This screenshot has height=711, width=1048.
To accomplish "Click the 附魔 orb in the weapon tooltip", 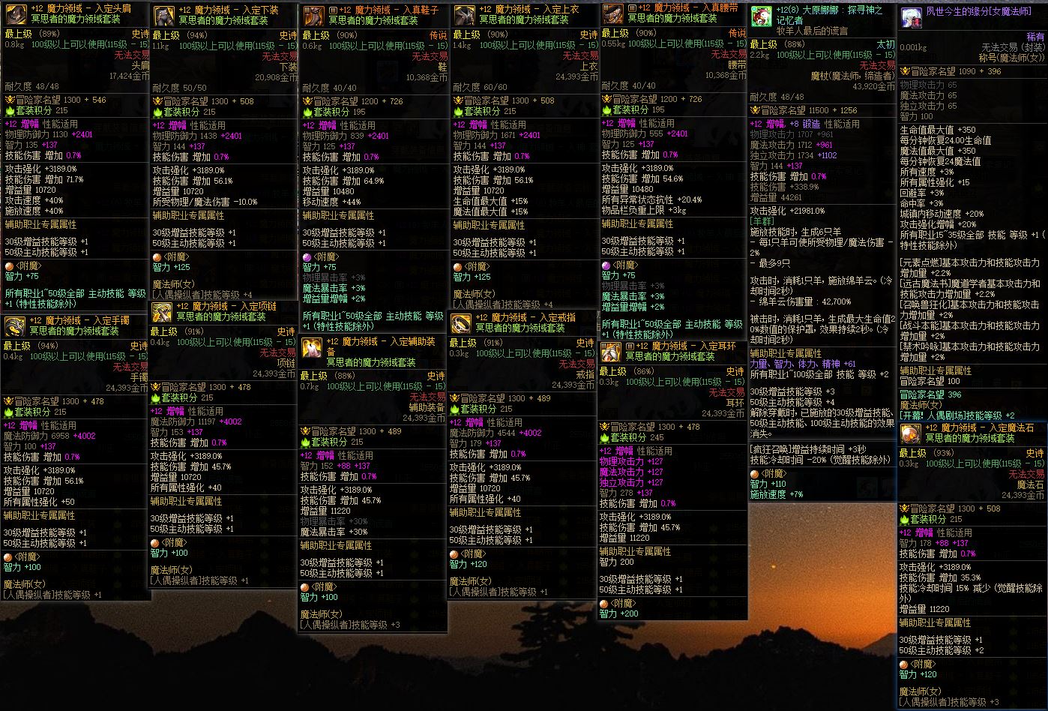I will [x=755, y=474].
